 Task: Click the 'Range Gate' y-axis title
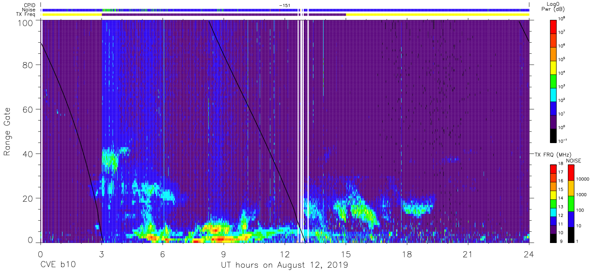(x=7, y=131)
